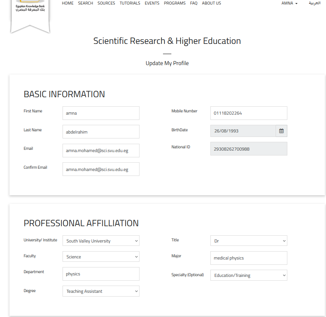
Task: Click the Department text field
Action: point(101,274)
